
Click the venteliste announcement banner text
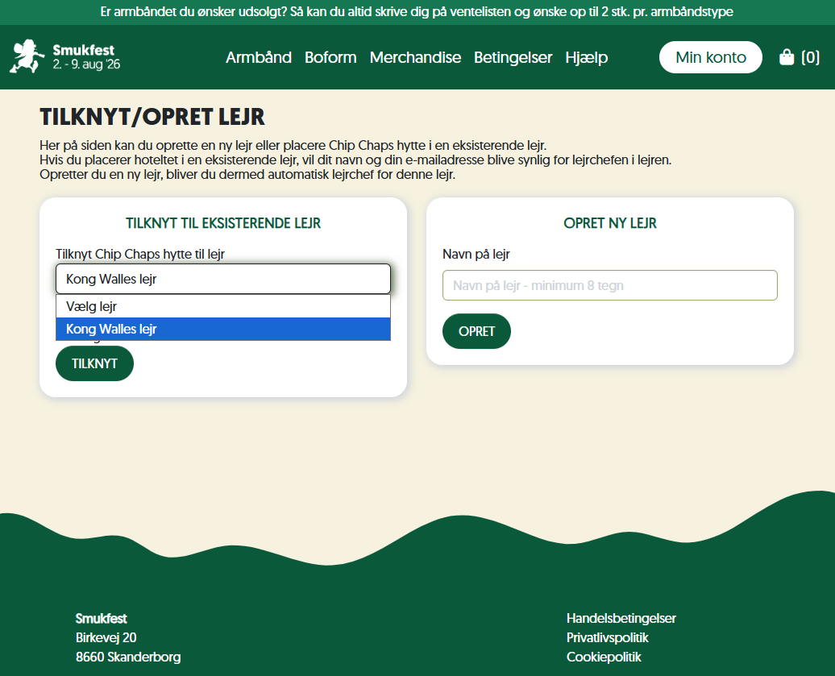coord(417,12)
